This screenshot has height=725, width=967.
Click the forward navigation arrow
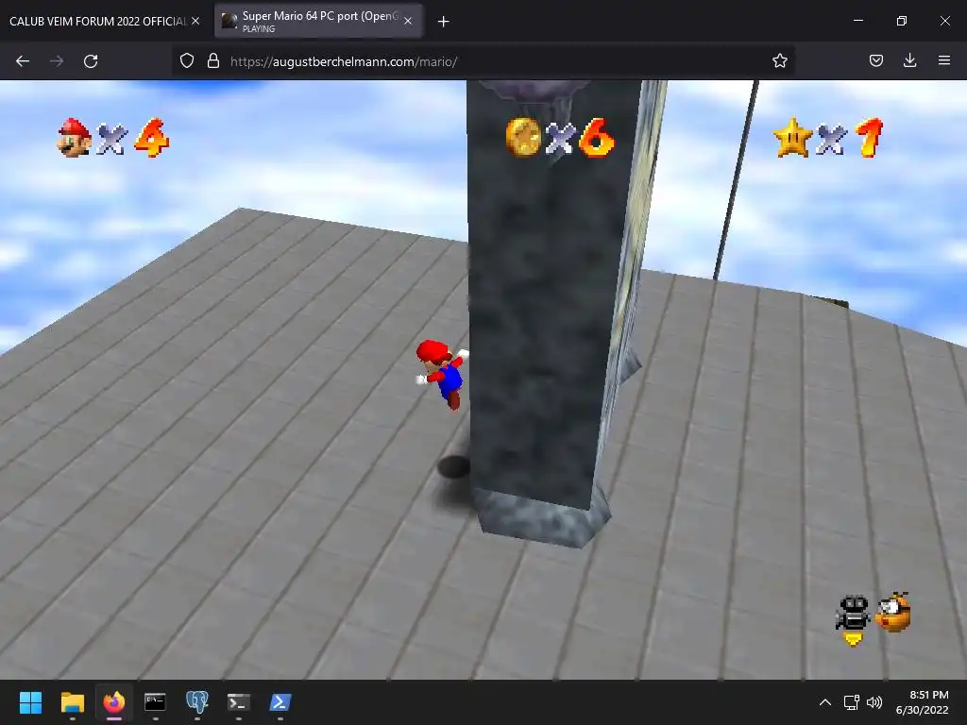point(57,61)
